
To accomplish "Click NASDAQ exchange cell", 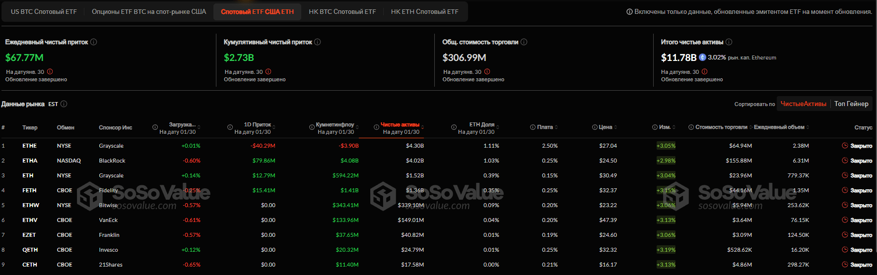I will [x=69, y=161].
